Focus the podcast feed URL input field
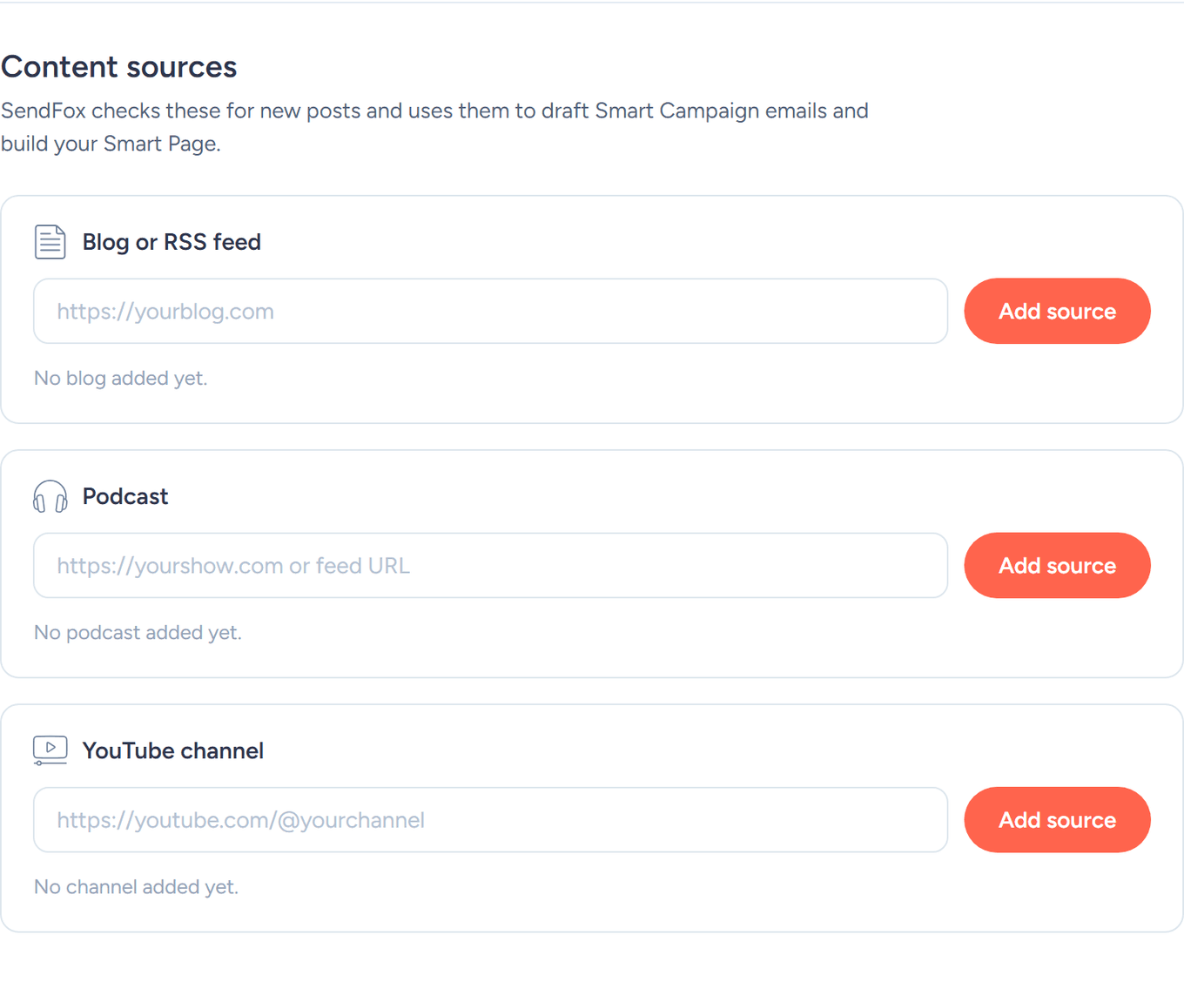 pyautogui.click(x=490, y=565)
